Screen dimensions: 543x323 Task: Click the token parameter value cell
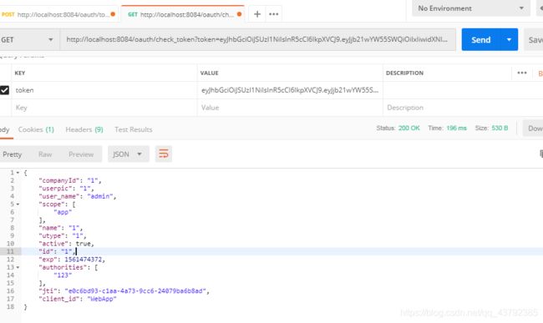[x=290, y=90]
